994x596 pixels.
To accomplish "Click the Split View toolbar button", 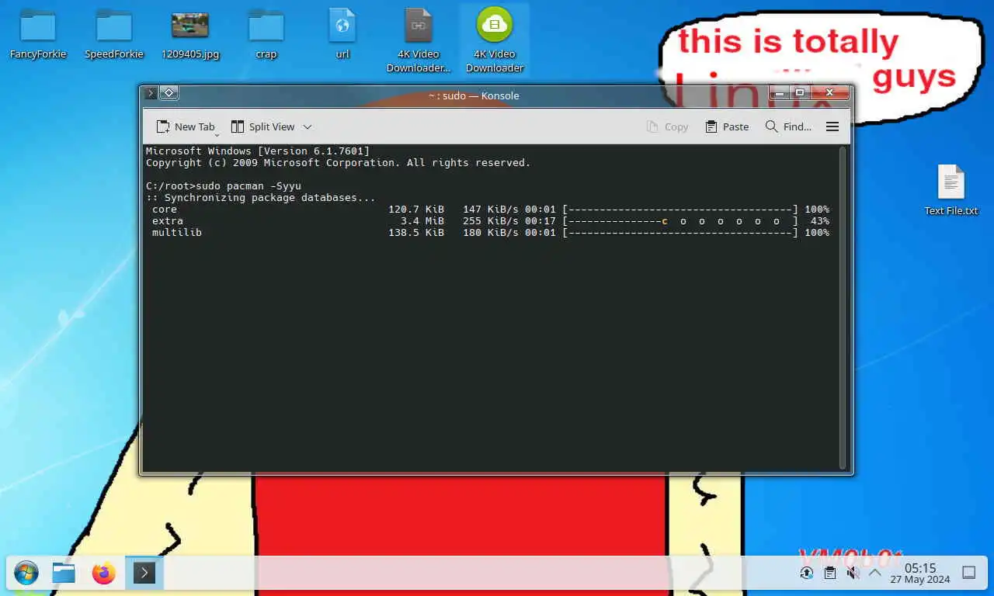I will pyautogui.click(x=262, y=126).
